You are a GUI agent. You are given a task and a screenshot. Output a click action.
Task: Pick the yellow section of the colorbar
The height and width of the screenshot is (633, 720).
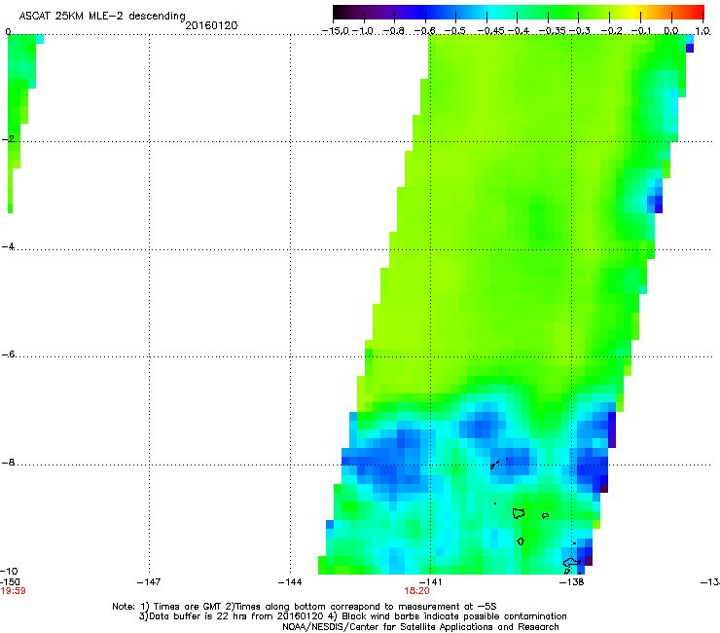pyautogui.click(x=633, y=13)
